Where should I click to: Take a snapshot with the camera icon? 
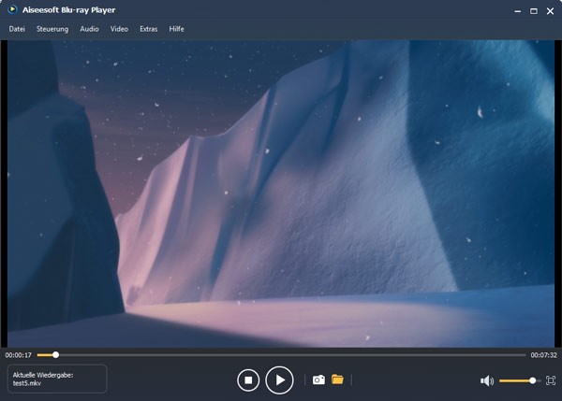[318, 380]
